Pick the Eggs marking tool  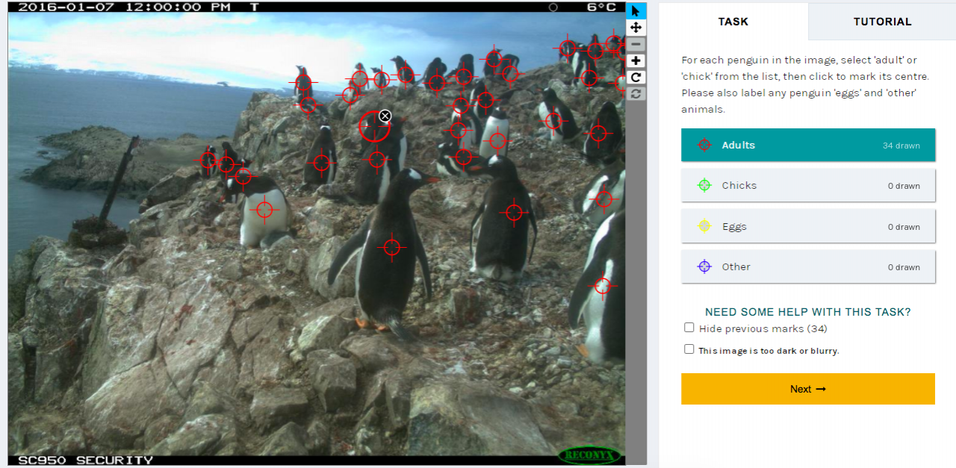(808, 226)
